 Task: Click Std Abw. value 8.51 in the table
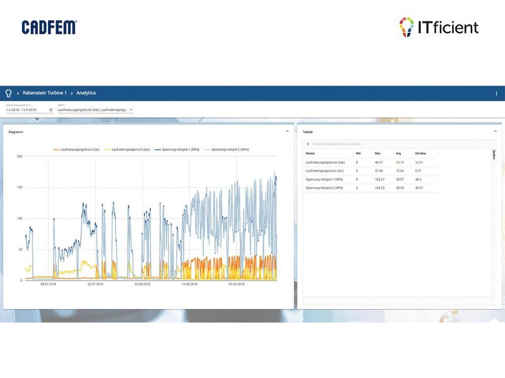[418, 171]
